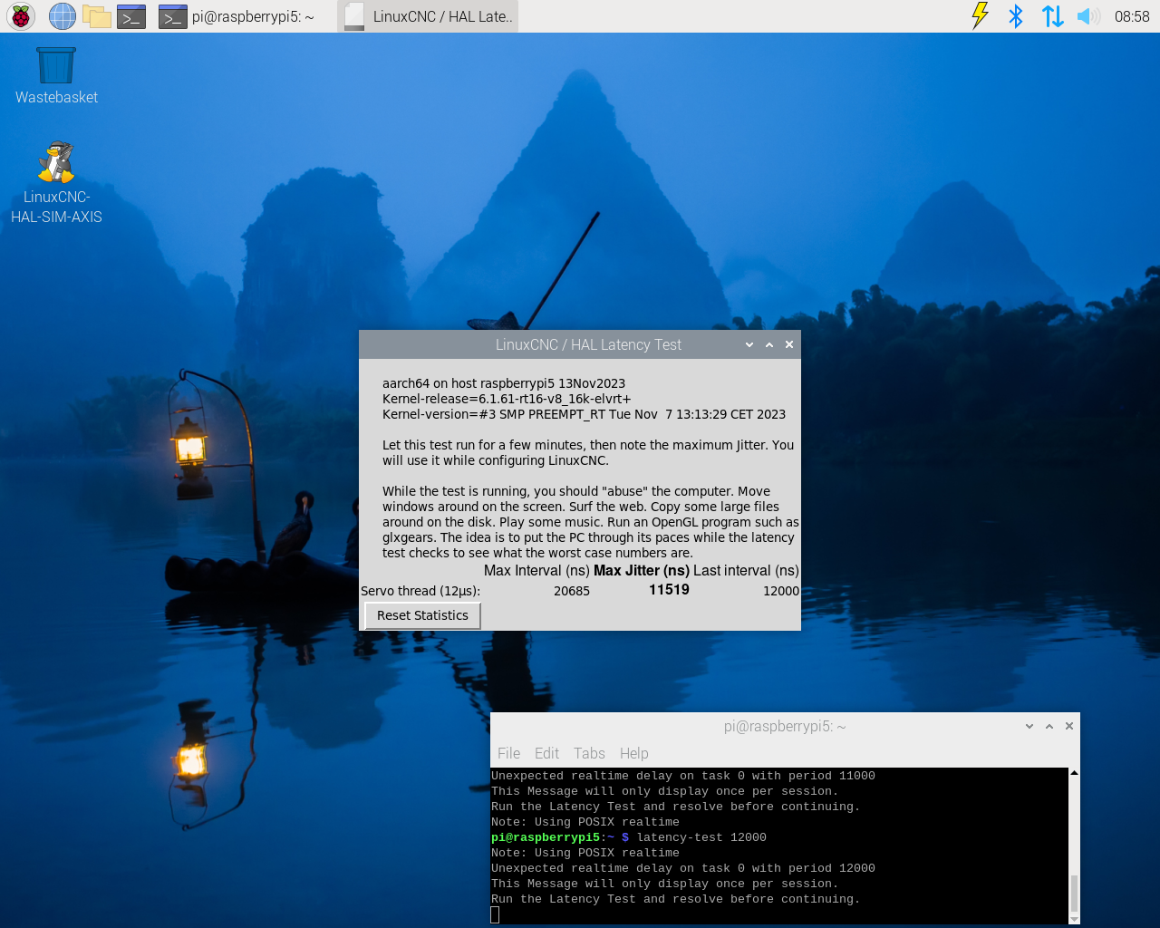The height and width of the screenshot is (928, 1160).
Task: Click the Servo thread (12µs) label
Action: [x=420, y=591]
